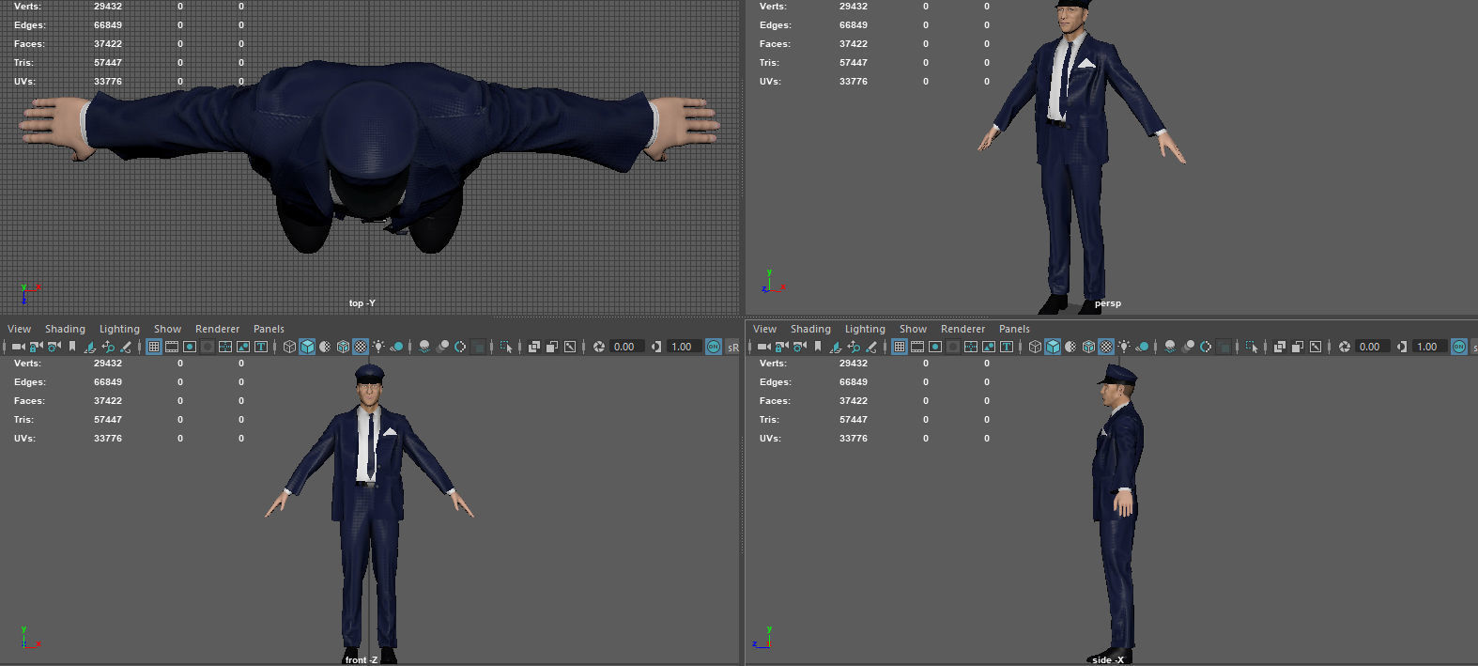
Task: Click Motion Blur icon in front panel
Action: (x=442, y=347)
